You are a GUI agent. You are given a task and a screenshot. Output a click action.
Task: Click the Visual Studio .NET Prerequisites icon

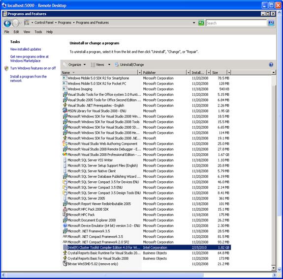tap(65, 105)
